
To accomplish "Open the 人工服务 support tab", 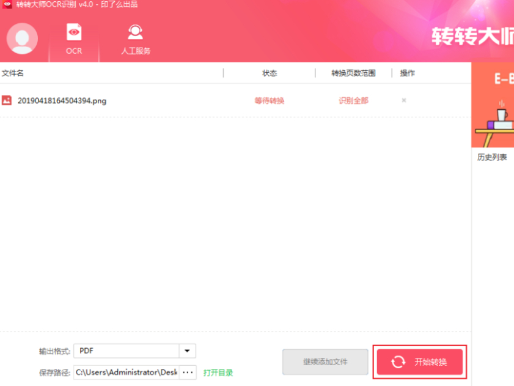I will click(x=136, y=39).
